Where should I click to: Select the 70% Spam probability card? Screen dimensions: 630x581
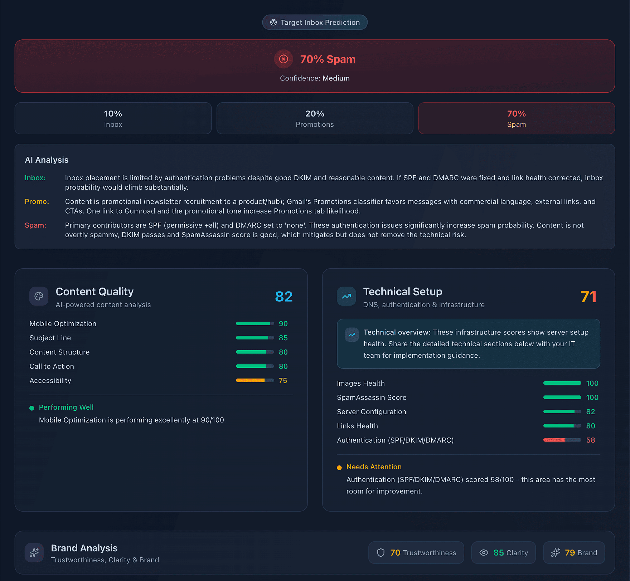517,118
